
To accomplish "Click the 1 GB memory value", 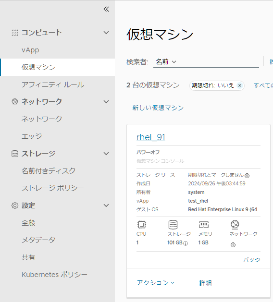I will click(203, 242).
